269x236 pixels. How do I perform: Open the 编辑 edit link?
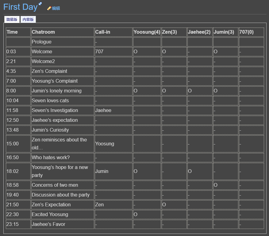[x=56, y=8]
